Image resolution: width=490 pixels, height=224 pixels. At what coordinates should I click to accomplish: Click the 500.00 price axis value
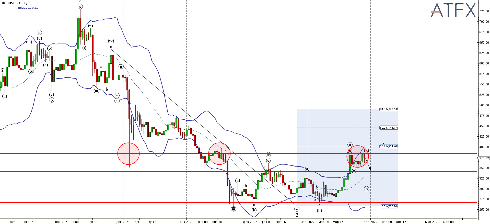pyautogui.click(x=484, y=105)
